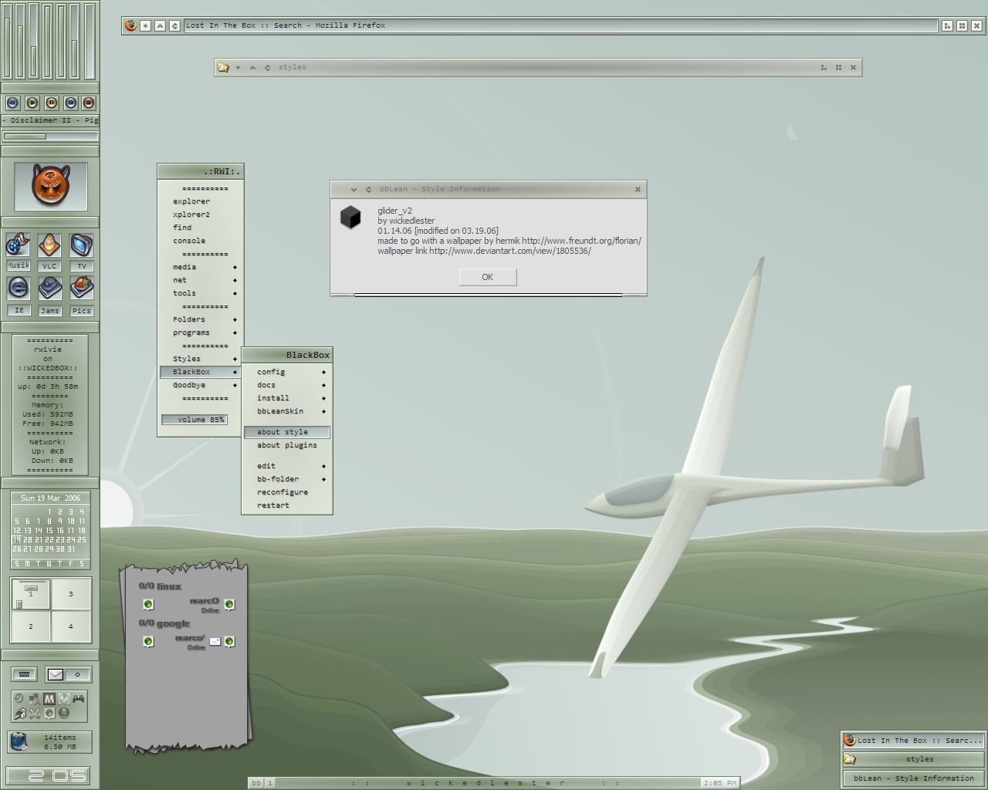Click the envelope icon beside marco' under google

tap(215, 641)
